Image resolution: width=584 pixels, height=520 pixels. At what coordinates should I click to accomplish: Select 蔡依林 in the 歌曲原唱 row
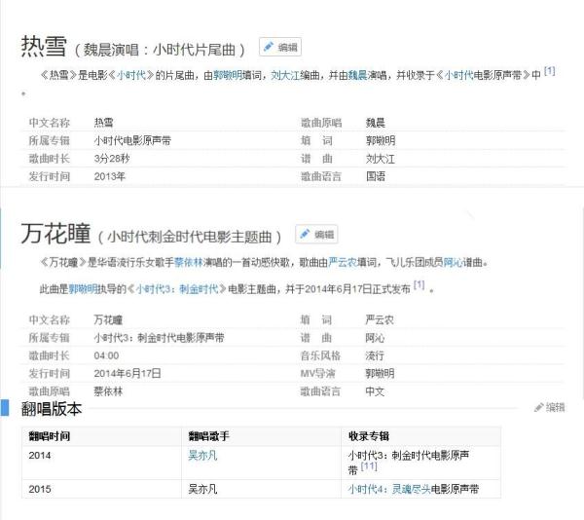coord(108,391)
